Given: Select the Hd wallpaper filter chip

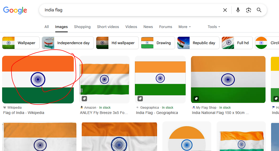Looking at the screenshot, I should pyautogui.click(x=117, y=43).
